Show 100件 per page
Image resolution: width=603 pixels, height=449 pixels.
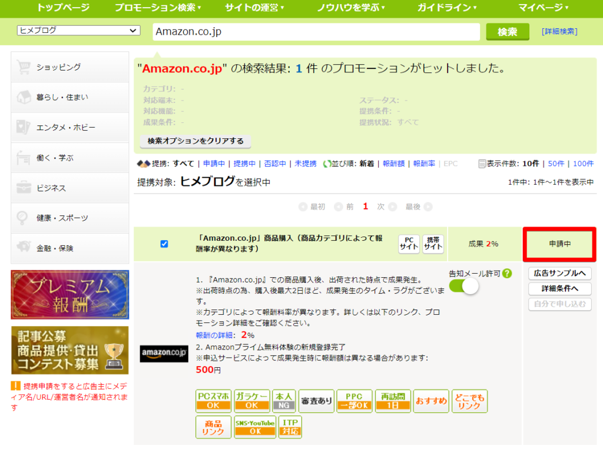[x=583, y=164]
